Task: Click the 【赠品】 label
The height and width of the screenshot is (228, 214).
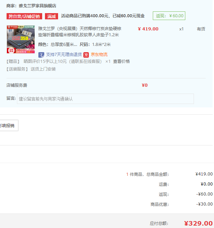Action: point(13,61)
